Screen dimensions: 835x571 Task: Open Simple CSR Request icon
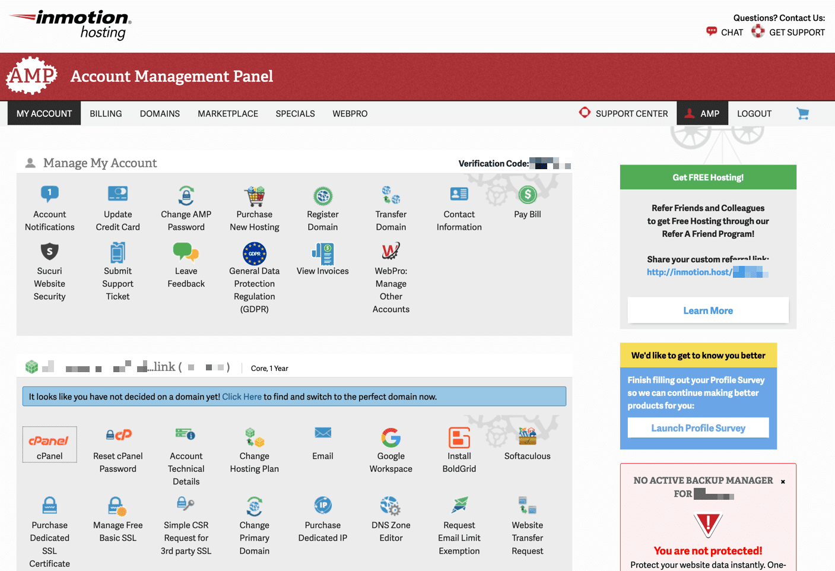click(186, 504)
